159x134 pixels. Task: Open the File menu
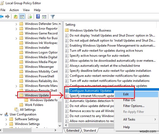(x=3, y=10)
